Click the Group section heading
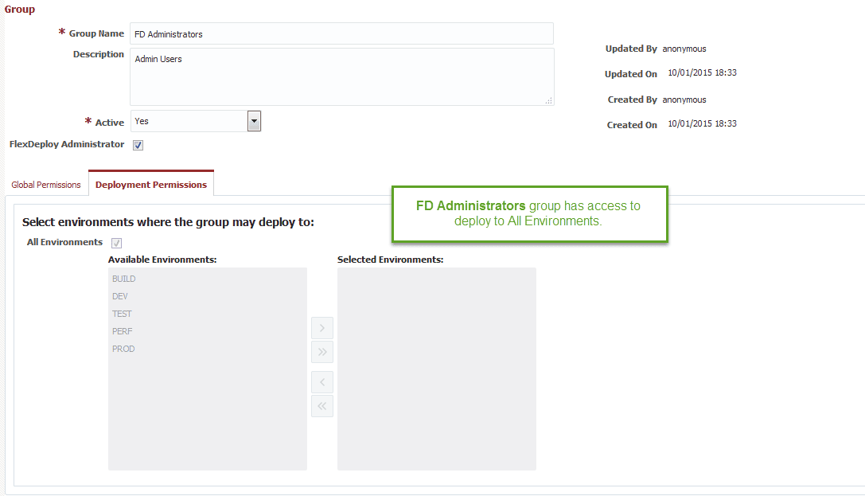 coord(20,10)
